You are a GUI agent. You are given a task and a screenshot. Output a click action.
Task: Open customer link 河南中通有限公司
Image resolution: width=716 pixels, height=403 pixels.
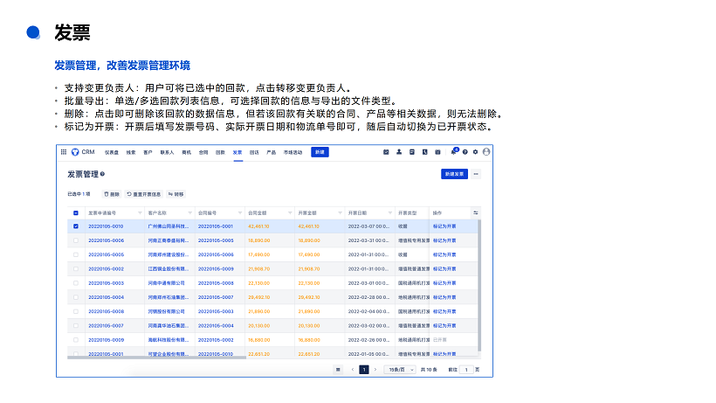[x=166, y=283]
